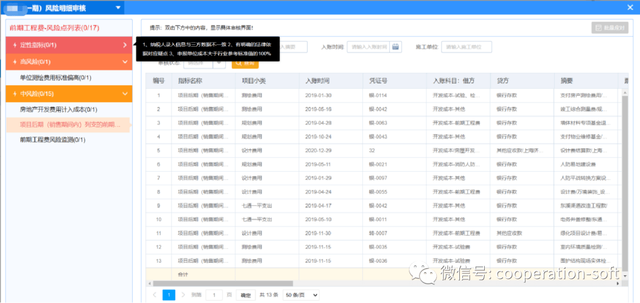The height and width of the screenshot is (303, 640).
Task: Select the row dated 2019-10-24
Action: pyautogui.click(x=383, y=137)
